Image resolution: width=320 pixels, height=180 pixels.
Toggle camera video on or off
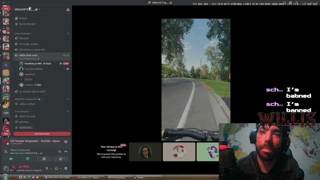click(x=11, y=159)
